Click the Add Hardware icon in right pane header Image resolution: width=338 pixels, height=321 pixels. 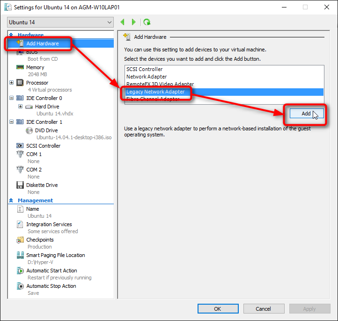[127, 37]
